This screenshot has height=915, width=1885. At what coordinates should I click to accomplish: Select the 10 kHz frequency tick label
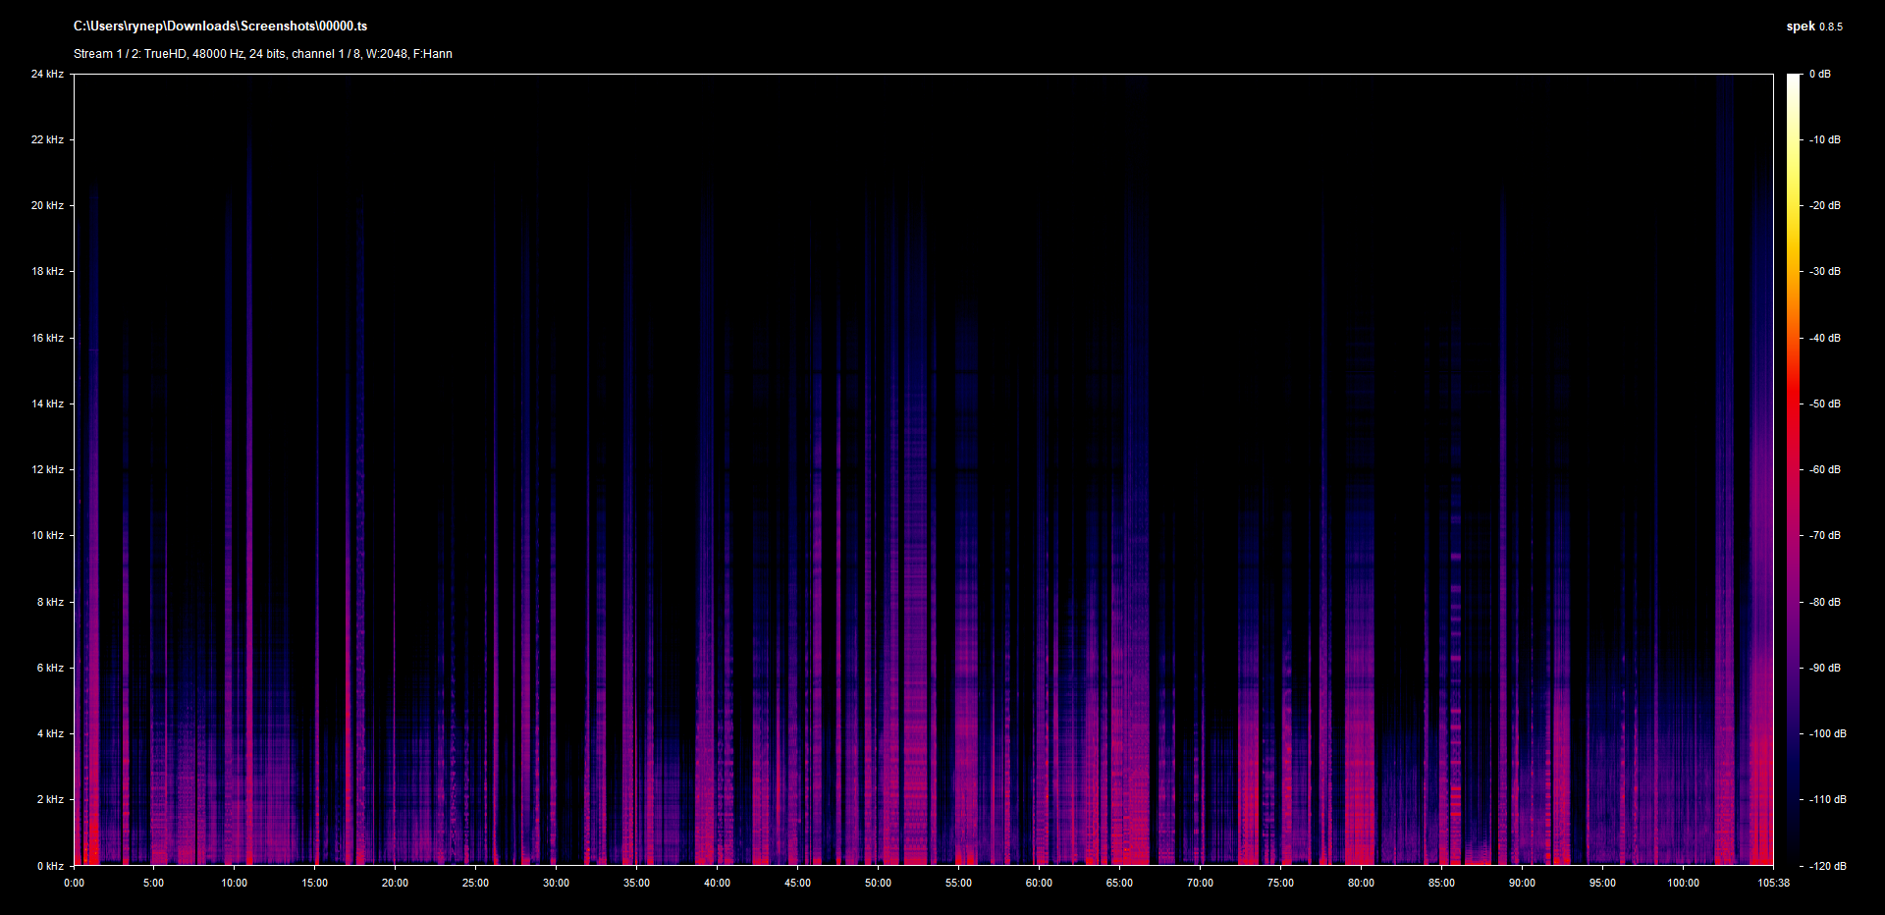47,536
